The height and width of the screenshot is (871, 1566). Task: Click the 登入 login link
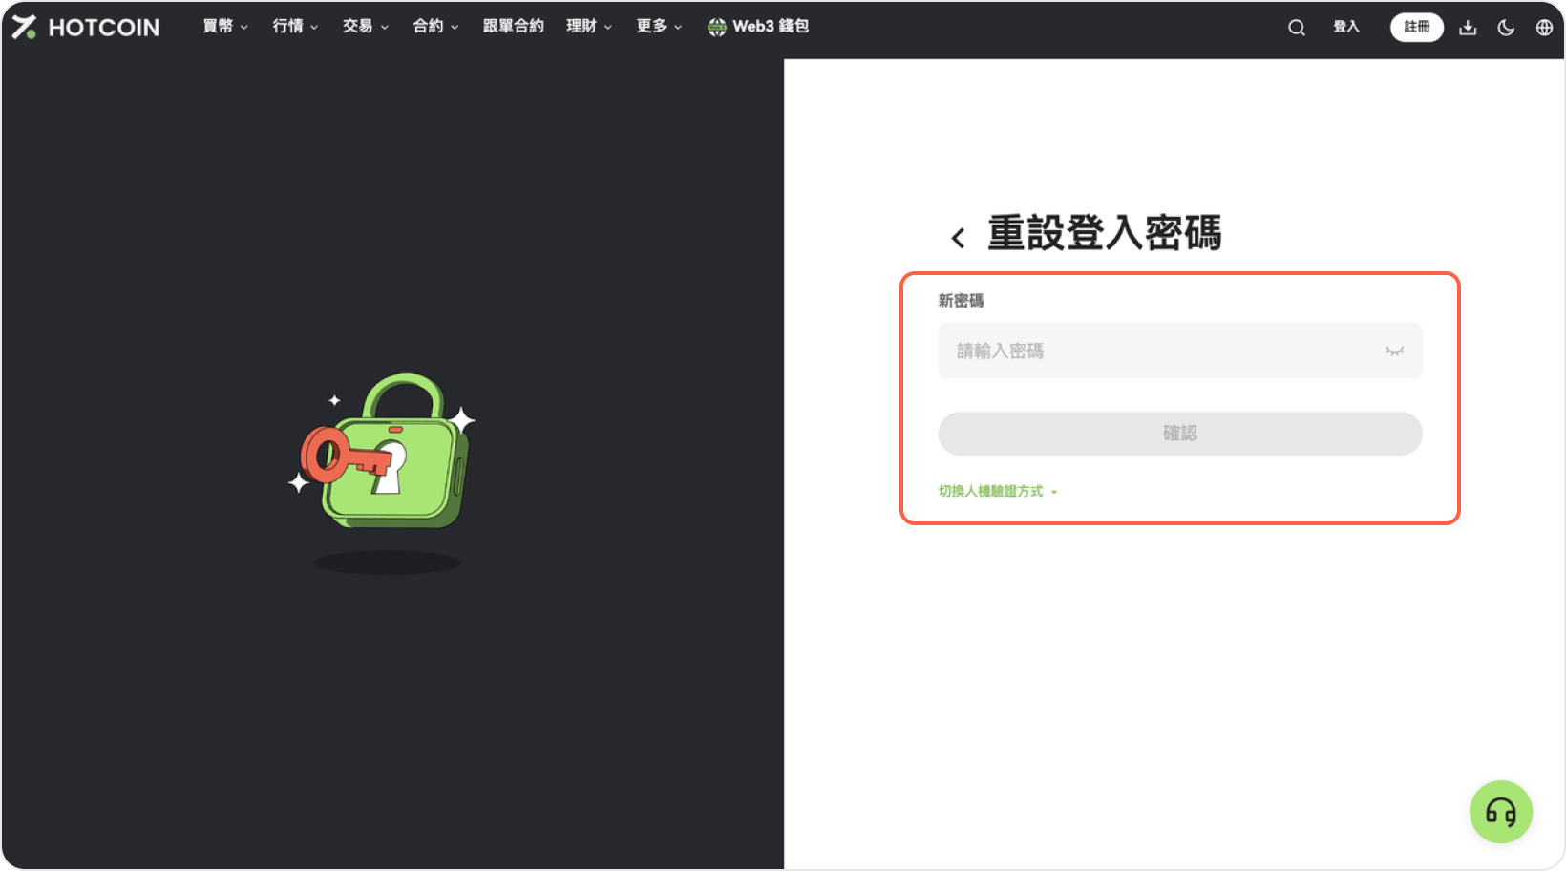[1345, 27]
